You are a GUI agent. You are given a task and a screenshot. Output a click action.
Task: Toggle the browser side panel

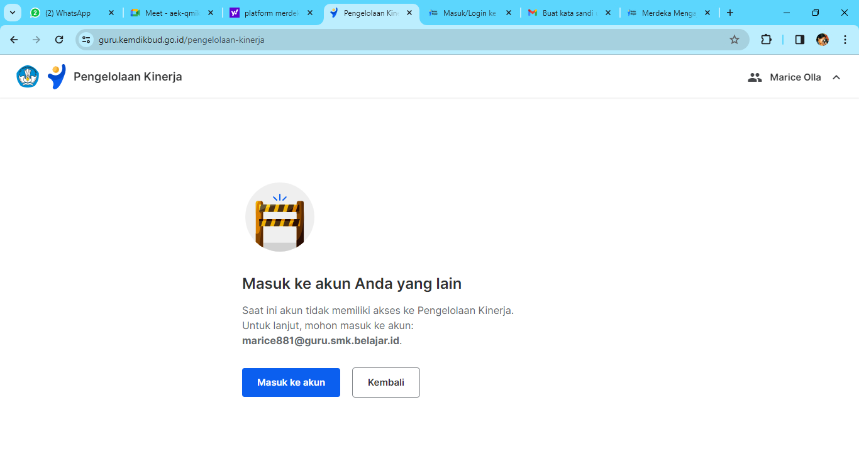pyautogui.click(x=800, y=40)
